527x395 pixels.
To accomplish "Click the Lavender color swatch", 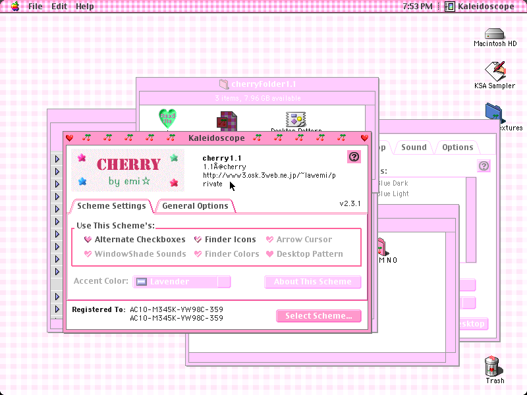I will [142, 282].
